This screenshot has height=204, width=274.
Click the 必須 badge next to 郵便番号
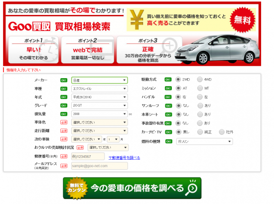click(64, 157)
